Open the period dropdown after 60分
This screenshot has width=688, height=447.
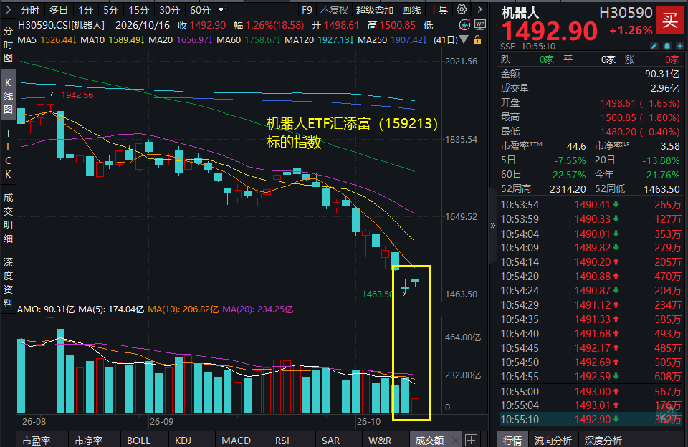pos(221,9)
